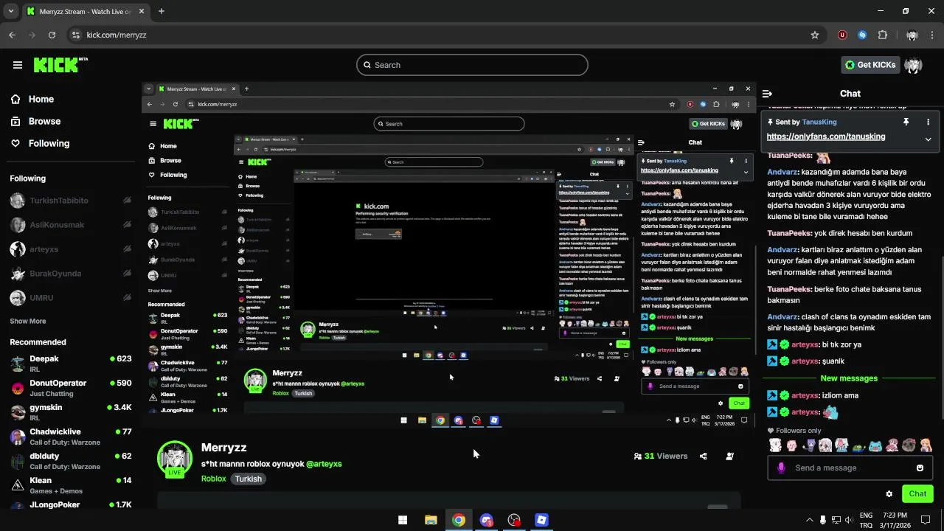Switch to OBS in the taskbar
This screenshot has width=944, height=531.
(x=514, y=520)
